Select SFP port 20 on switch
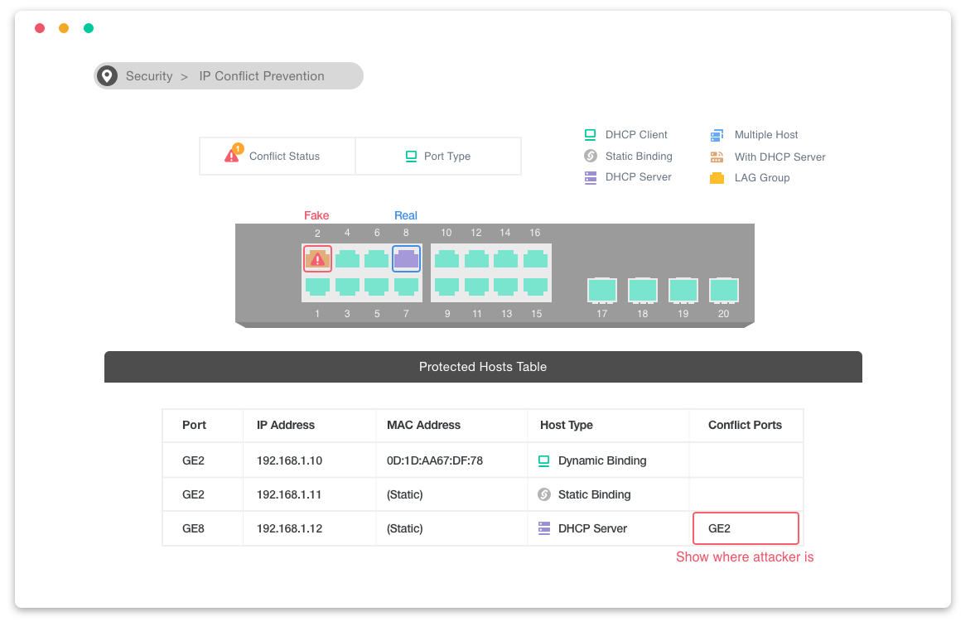This screenshot has height=636, width=975. click(x=723, y=291)
